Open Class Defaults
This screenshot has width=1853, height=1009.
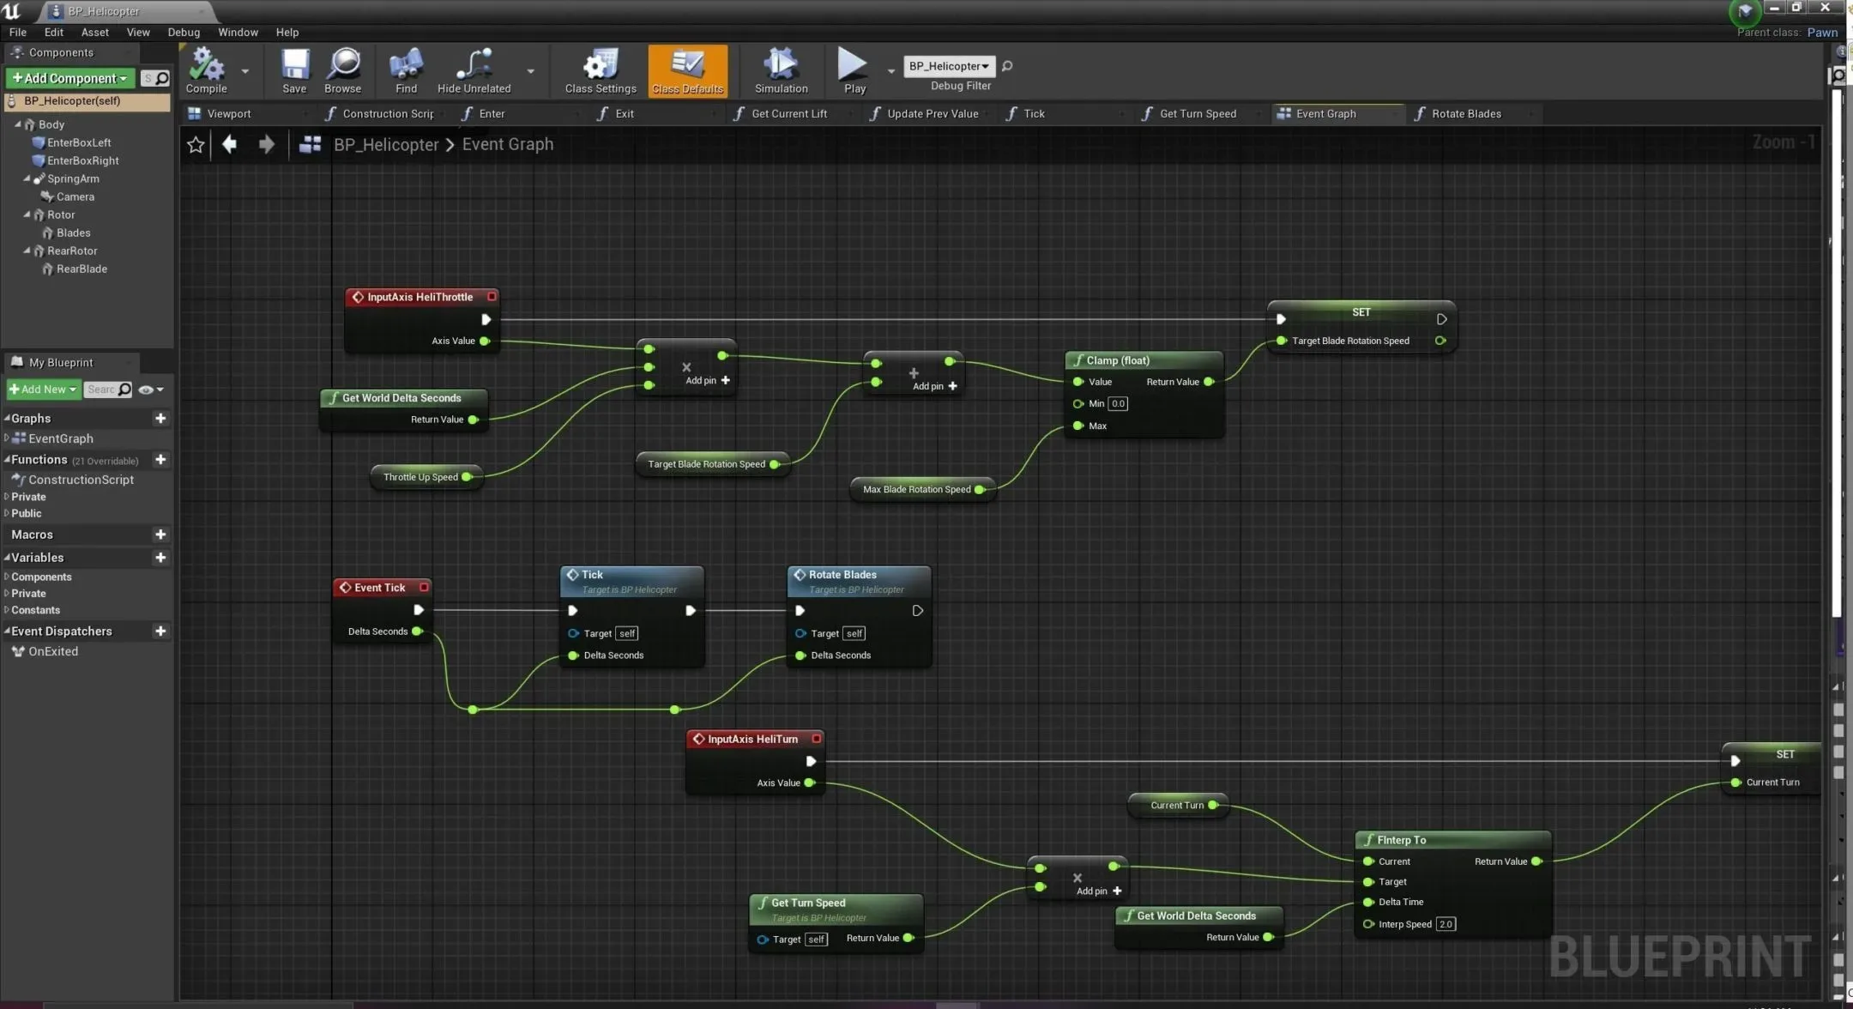pyautogui.click(x=687, y=70)
